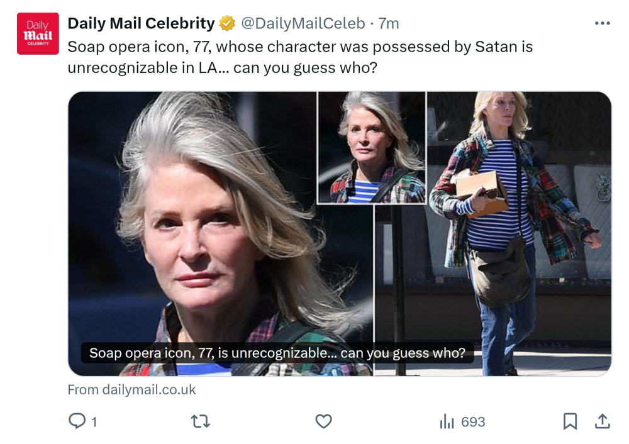Bookmark this post
Screen dimensions: 629x444
(570, 421)
